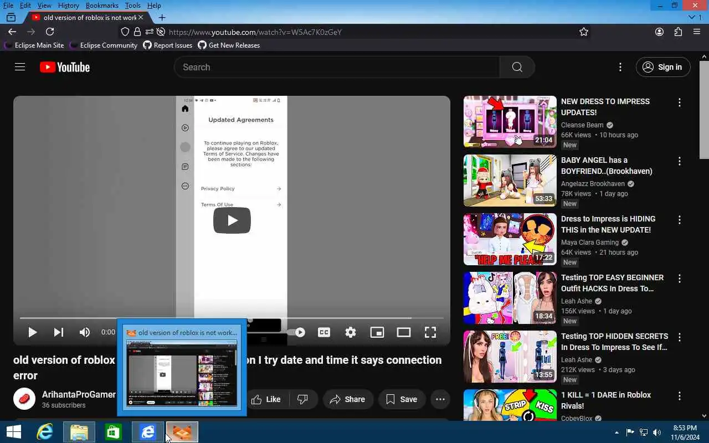Focus the YouTube Search field
Viewport: 709px width, 443px height.
[337, 67]
